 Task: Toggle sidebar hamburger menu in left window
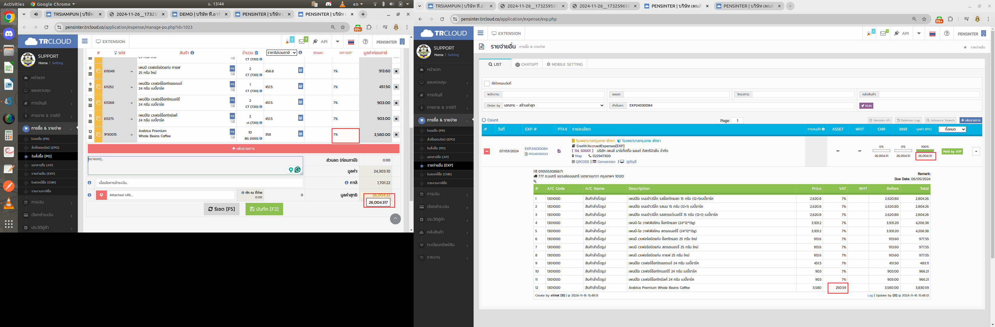pos(84,41)
